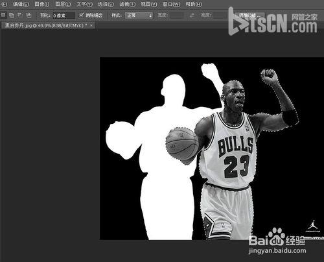This screenshot has width=324, height=262.
Task: Open the 帮助(H) menu
Action: tap(194, 4)
